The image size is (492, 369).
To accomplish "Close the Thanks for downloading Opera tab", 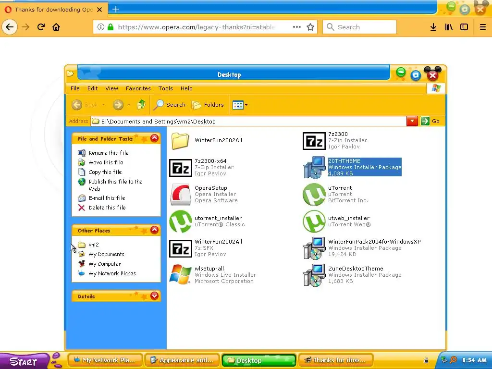I will [x=99, y=10].
